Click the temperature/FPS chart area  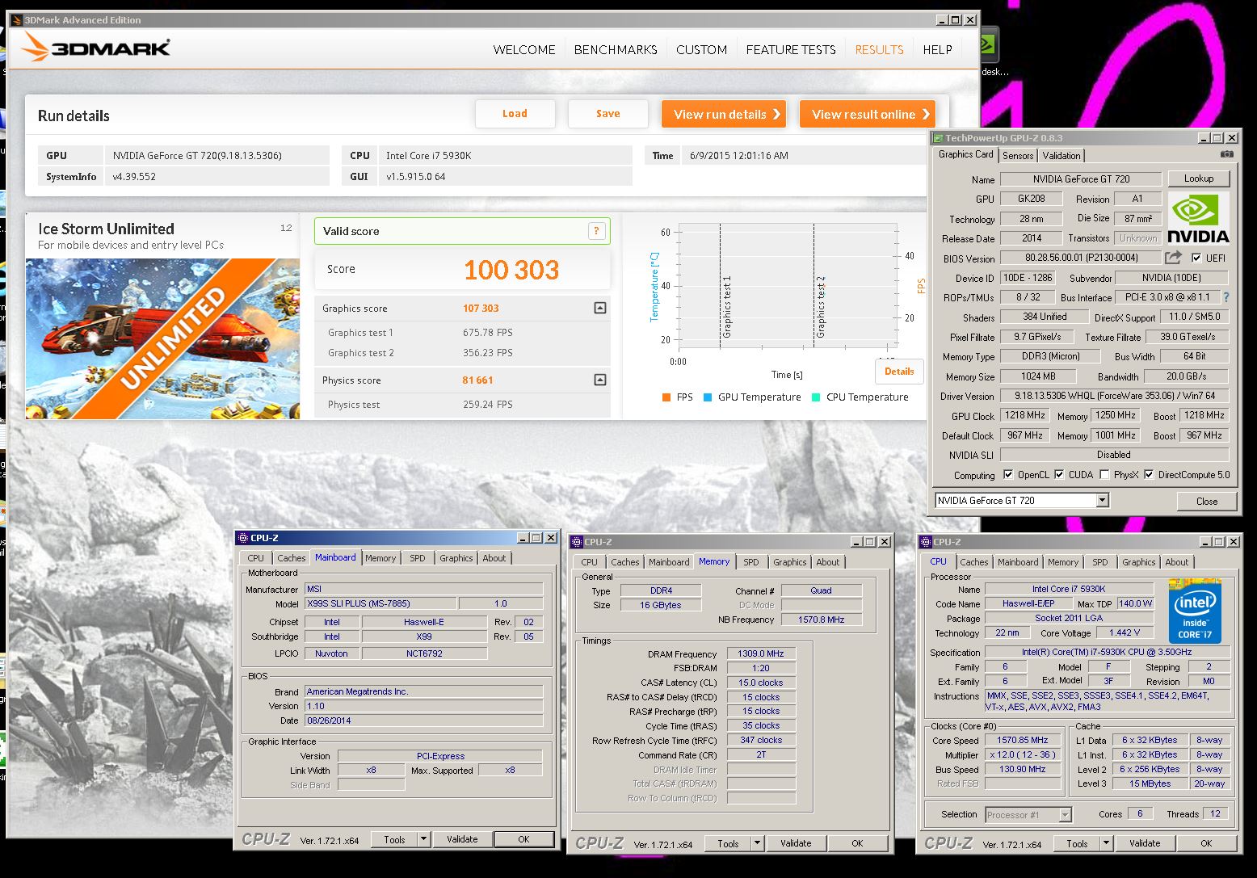pyautogui.click(x=788, y=286)
